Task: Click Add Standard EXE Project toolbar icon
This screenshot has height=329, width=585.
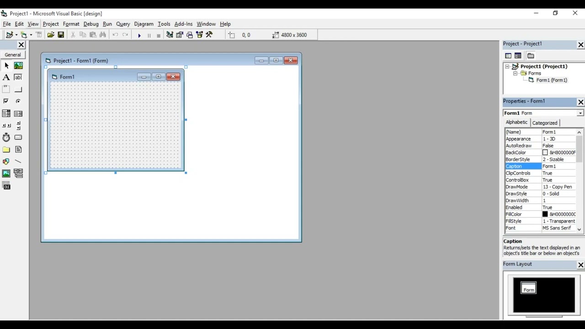Action: 9,35
